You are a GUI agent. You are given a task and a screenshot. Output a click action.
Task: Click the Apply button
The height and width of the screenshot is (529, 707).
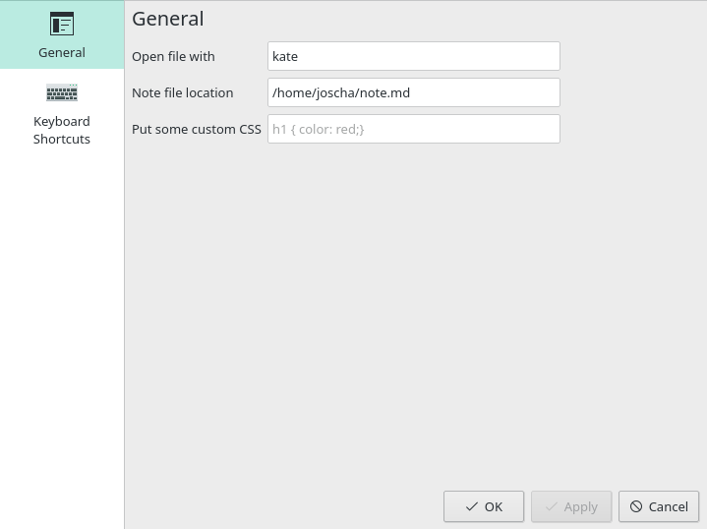pyautogui.click(x=571, y=506)
